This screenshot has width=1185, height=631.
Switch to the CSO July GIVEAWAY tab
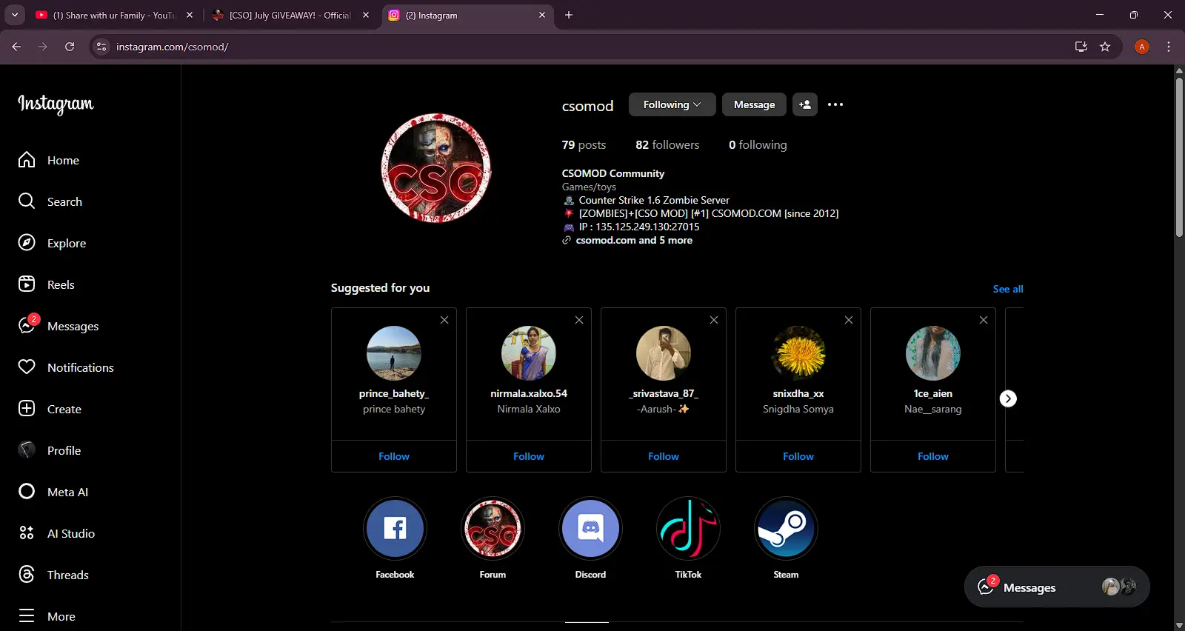(x=290, y=15)
